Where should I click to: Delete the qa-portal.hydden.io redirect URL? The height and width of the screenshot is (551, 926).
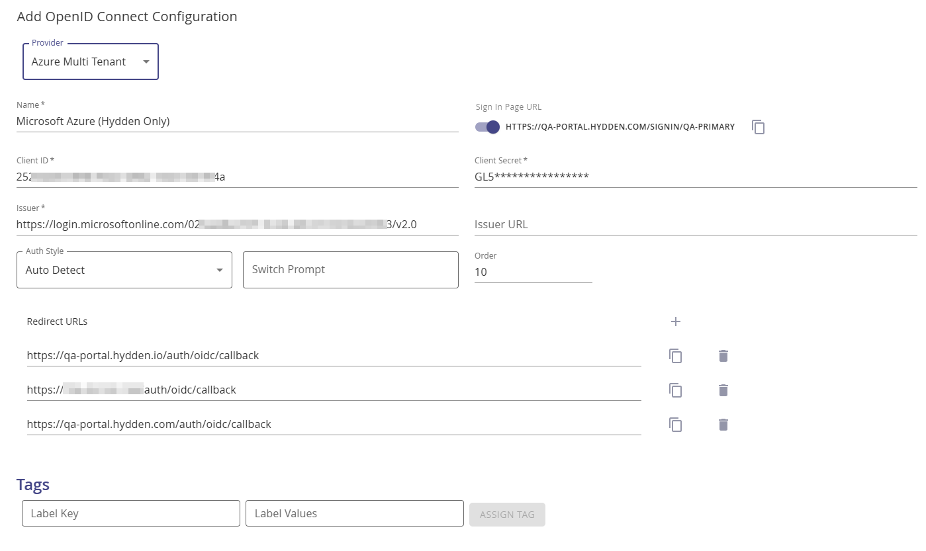[723, 356]
